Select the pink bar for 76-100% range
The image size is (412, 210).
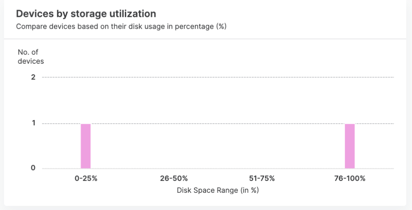click(350, 146)
